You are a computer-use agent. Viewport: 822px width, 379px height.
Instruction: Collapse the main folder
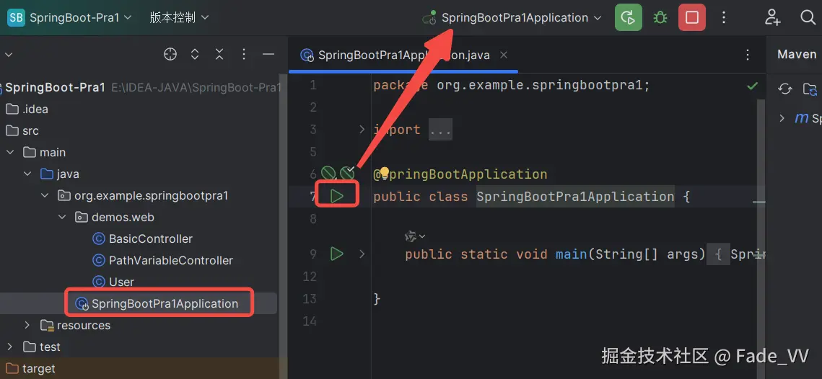[10, 152]
